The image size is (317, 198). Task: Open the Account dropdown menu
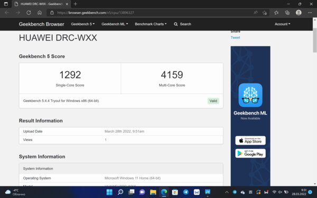pos(282,24)
